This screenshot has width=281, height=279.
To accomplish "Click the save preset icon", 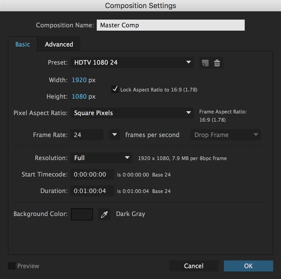I will [205, 63].
